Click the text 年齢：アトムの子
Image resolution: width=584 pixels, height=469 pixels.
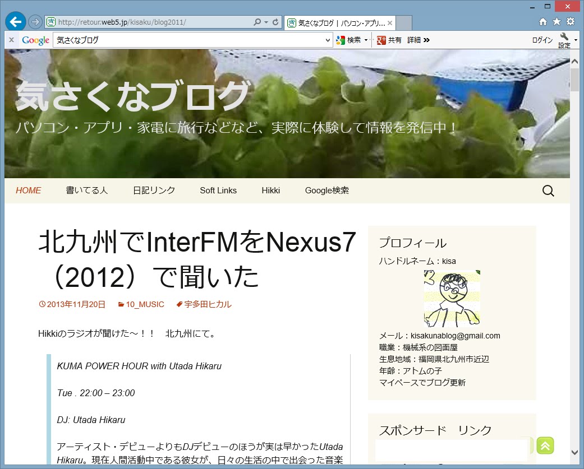411,371
